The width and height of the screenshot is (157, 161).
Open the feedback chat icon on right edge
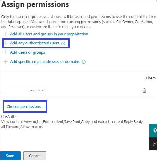click(153, 144)
